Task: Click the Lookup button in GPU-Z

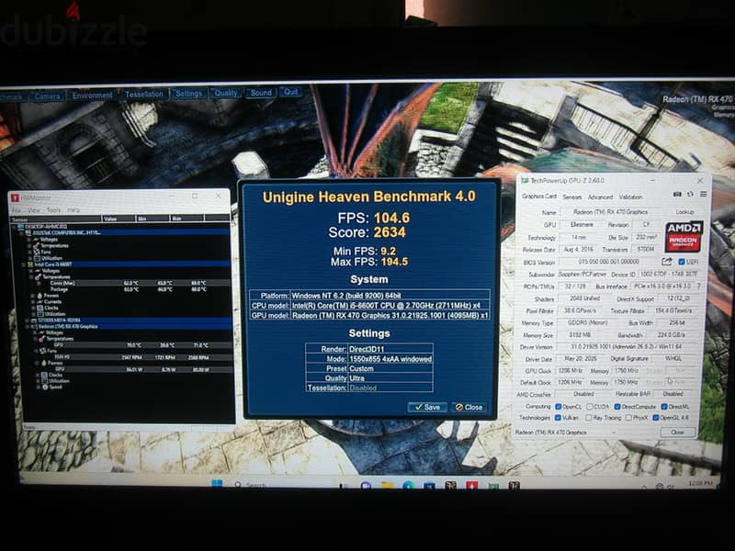Action: [x=684, y=212]
